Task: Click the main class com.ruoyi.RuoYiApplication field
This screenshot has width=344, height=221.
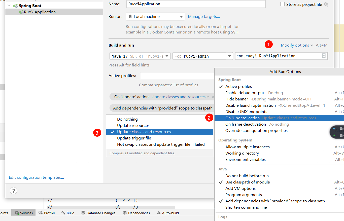Action: [281, 56]
